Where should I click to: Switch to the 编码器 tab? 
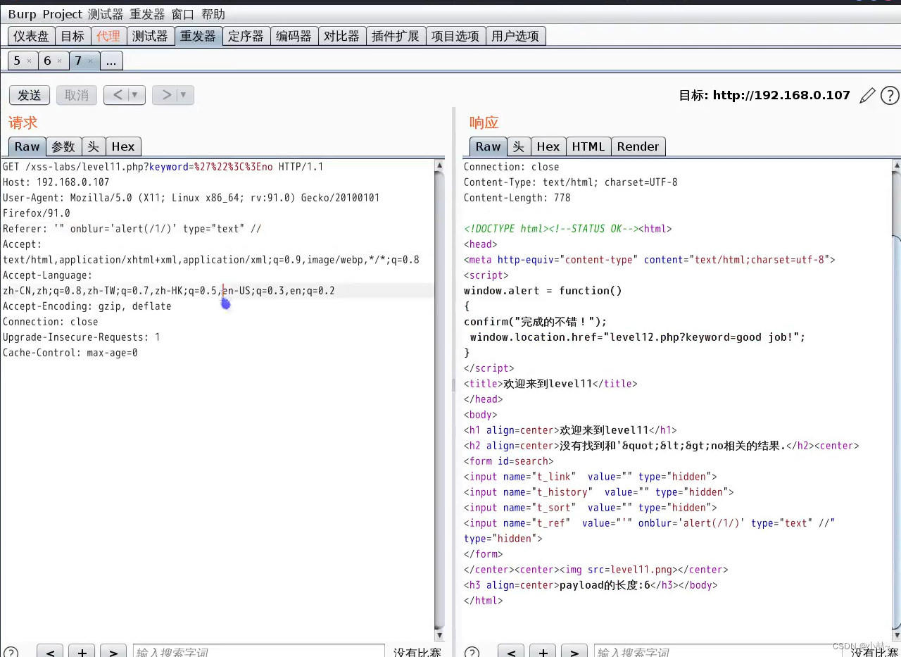294,36
